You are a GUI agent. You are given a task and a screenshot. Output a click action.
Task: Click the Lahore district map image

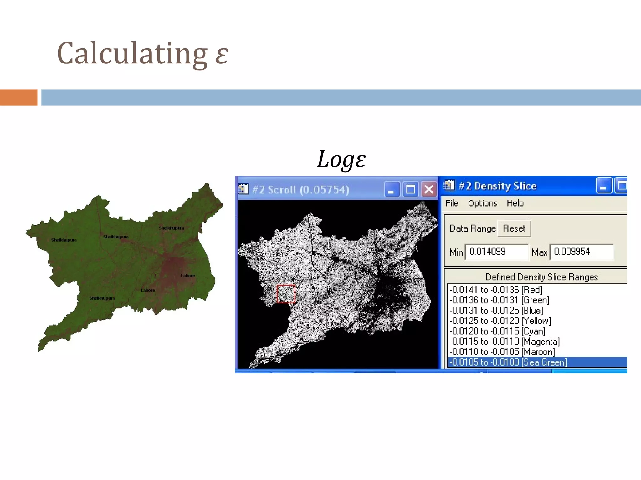click(124, 267)
